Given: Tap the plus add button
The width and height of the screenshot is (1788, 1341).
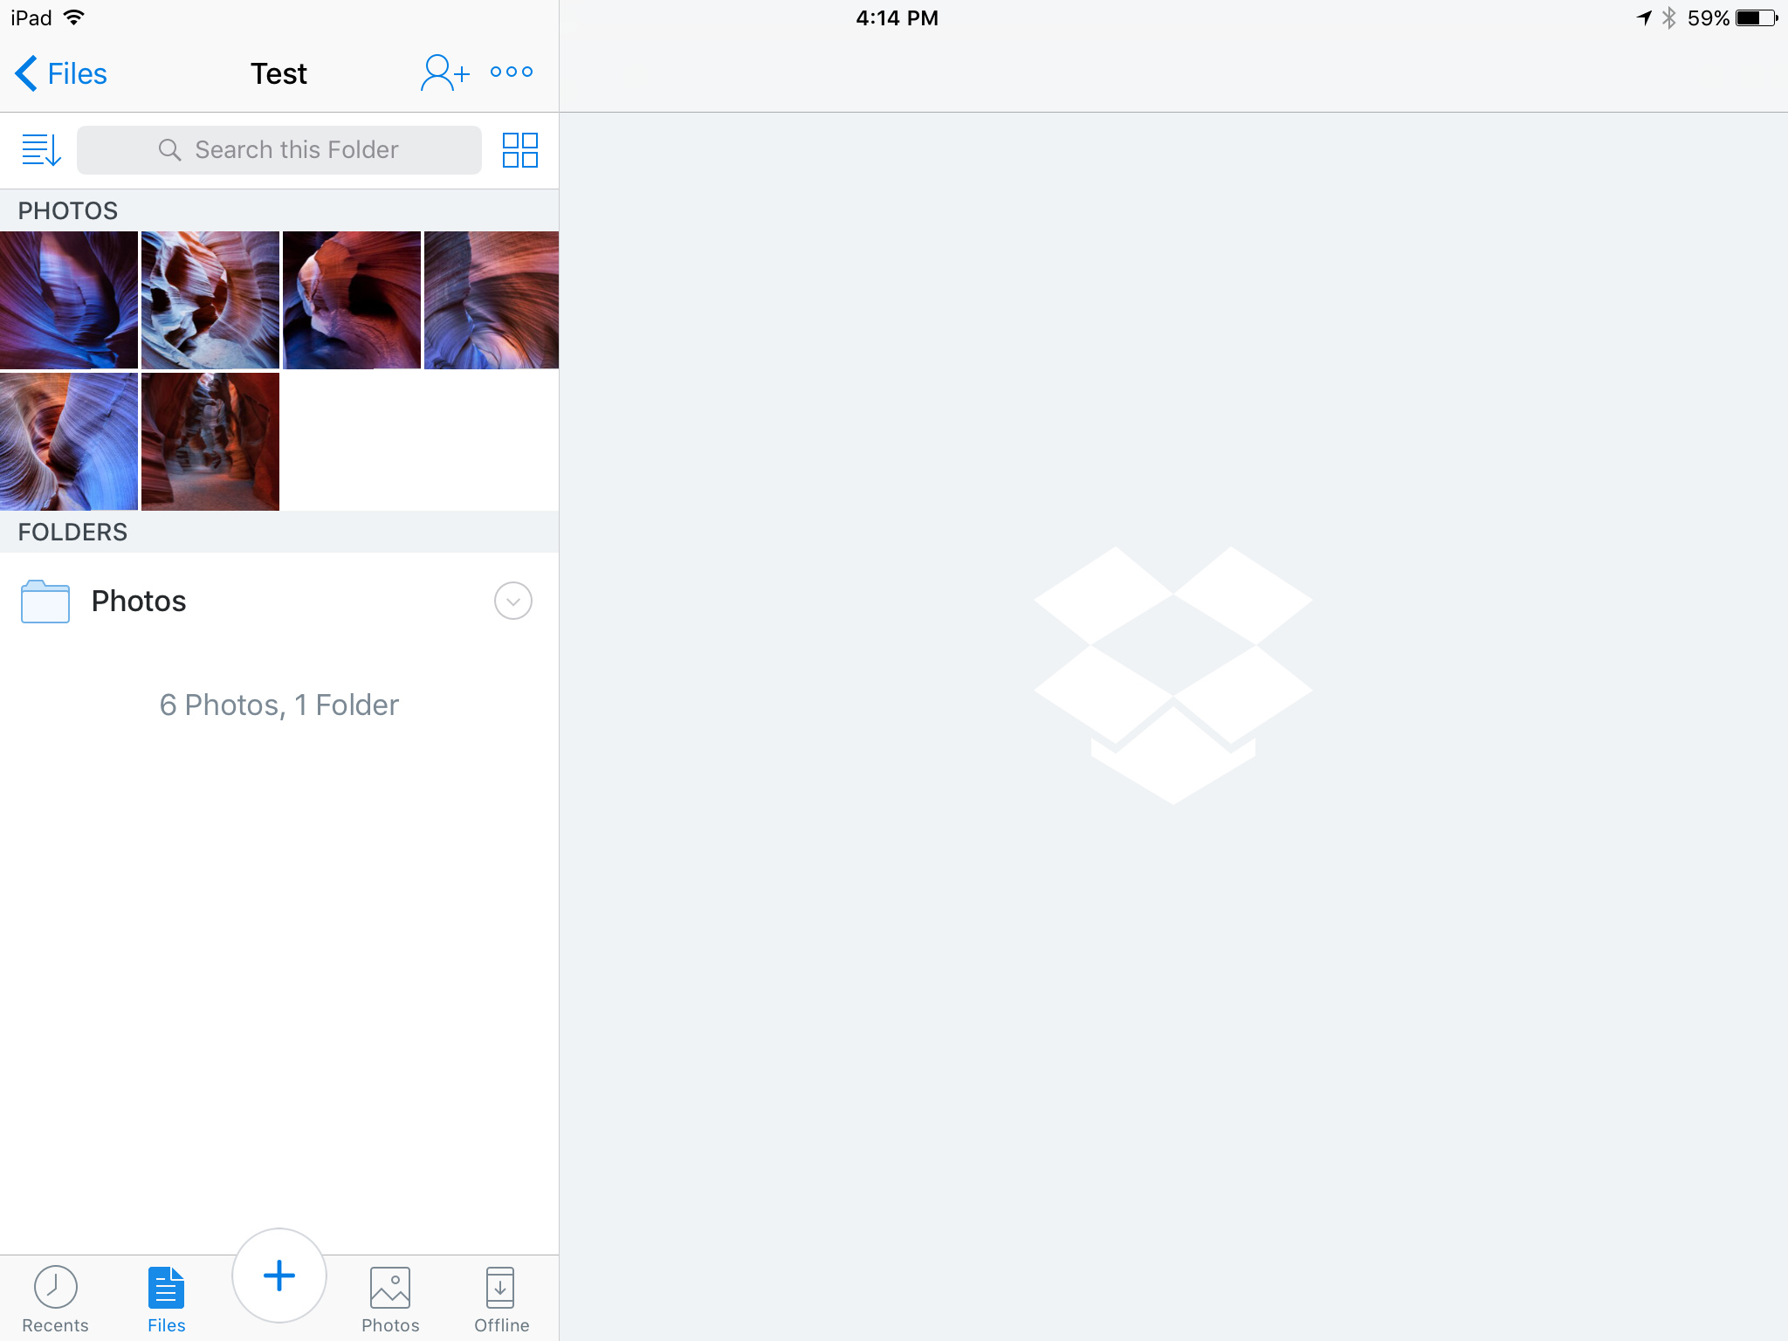Looking at the screenshot, I should [279, 1276].
